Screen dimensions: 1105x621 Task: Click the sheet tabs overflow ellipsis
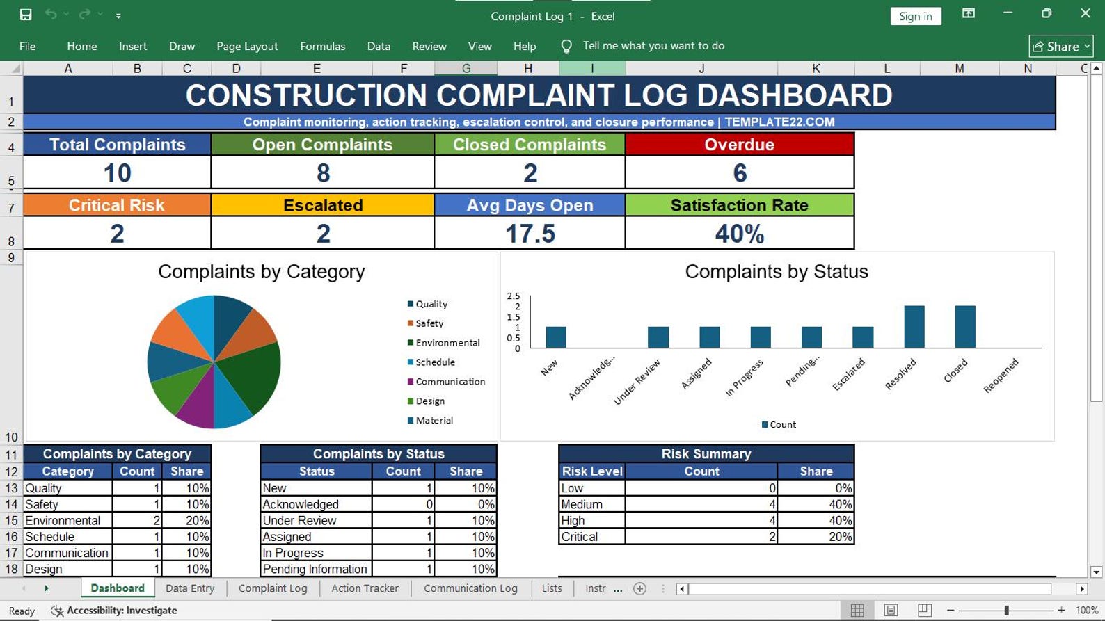click(x=618, y=589)
